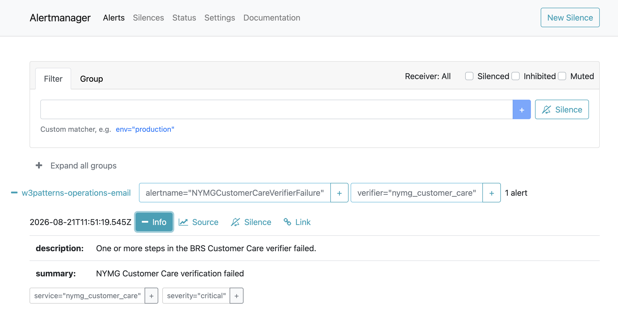Open the alert Source graph link
618x319 pixels.
(199, 222)
